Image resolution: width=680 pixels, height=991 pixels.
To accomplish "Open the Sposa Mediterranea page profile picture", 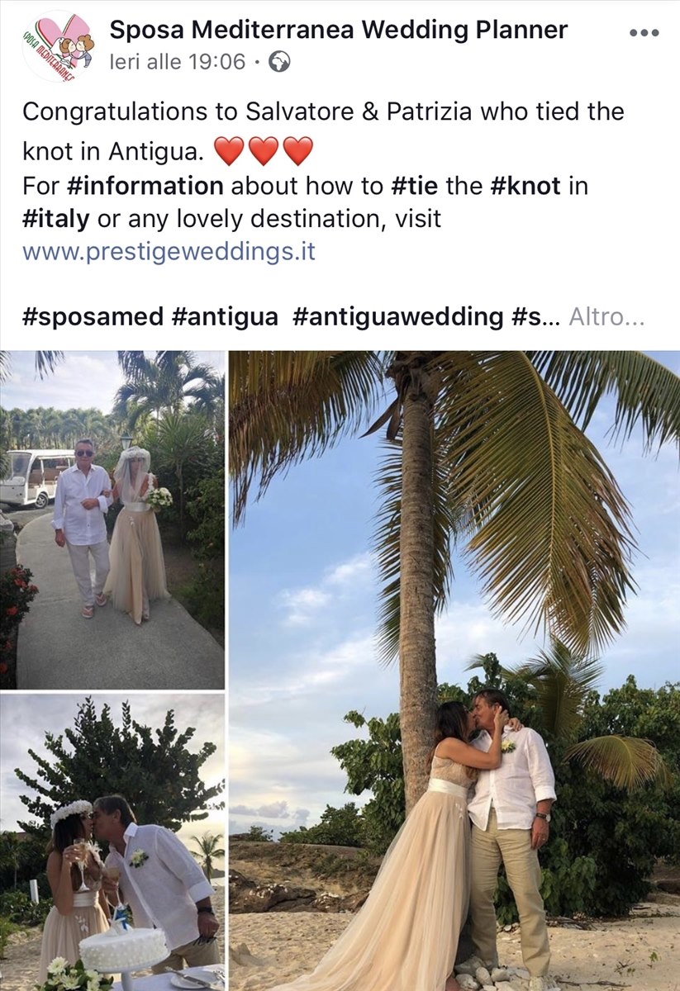I will click(58, 46).
